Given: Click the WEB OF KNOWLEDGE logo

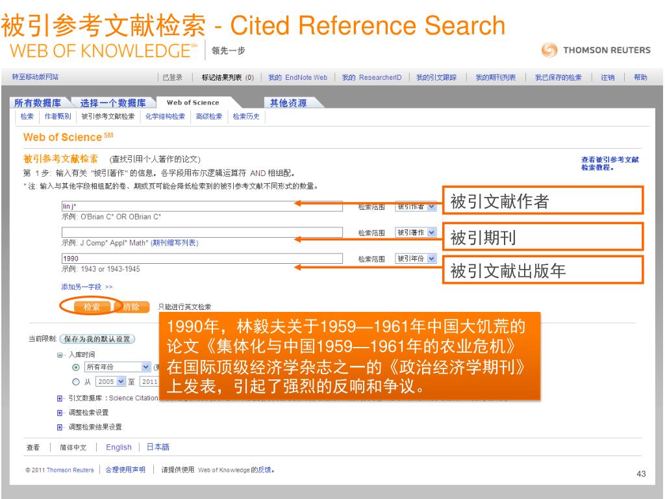Looking at the screenshot, I should point(104,51).
